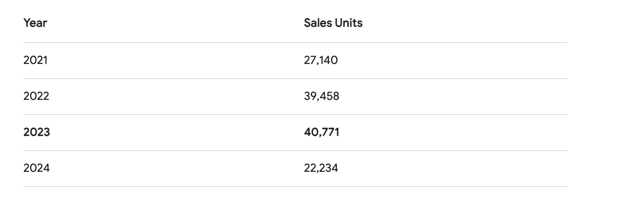Screen dimensions: 623x199
Task: Click the highest sales units number
Action: [322, 133]
